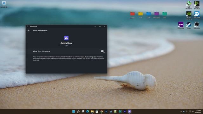203x114 pixels.
Task: Open the green triangle desktop shortcut
Action: pos(197,5)
